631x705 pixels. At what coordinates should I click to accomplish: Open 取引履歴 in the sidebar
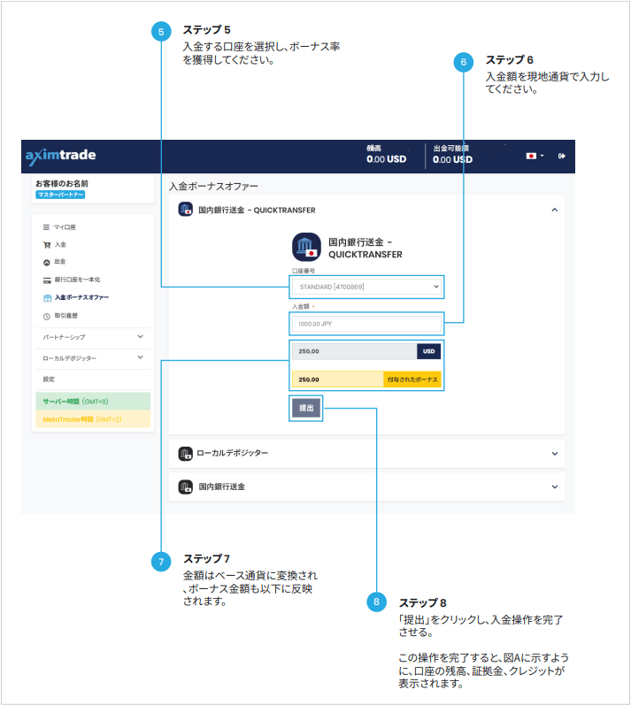tap(66, 316)
